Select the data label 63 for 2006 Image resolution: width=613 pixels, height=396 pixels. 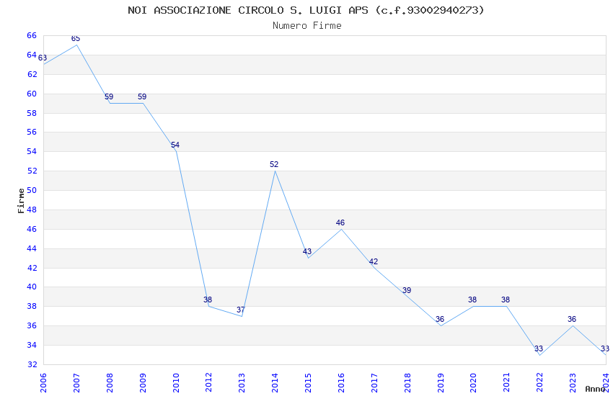point(43,58)
